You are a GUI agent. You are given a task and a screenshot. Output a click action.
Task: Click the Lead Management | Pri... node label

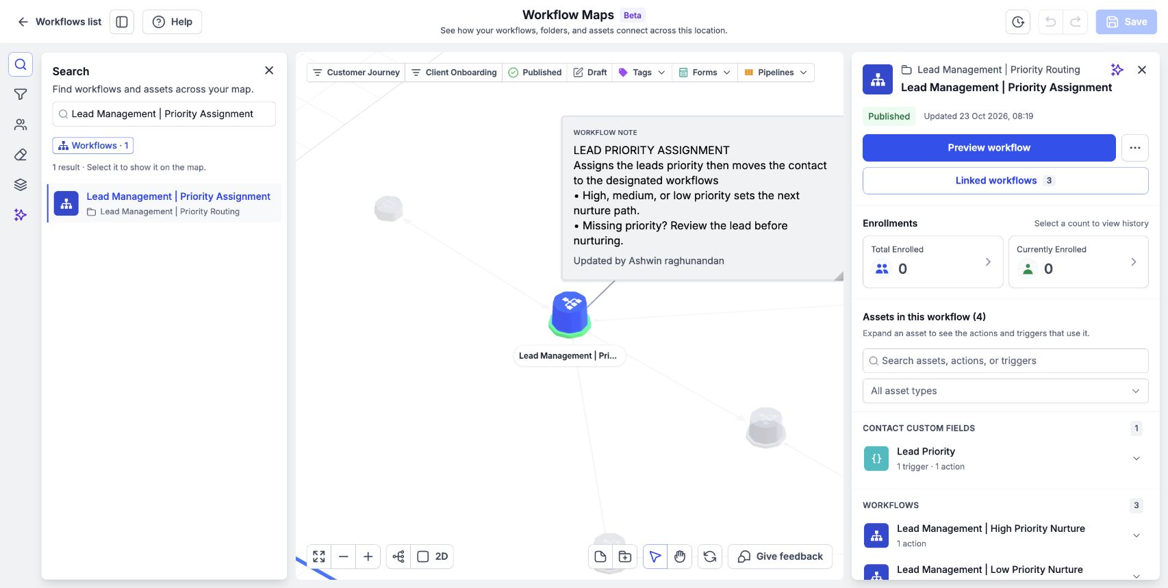(x=568, y=356)
